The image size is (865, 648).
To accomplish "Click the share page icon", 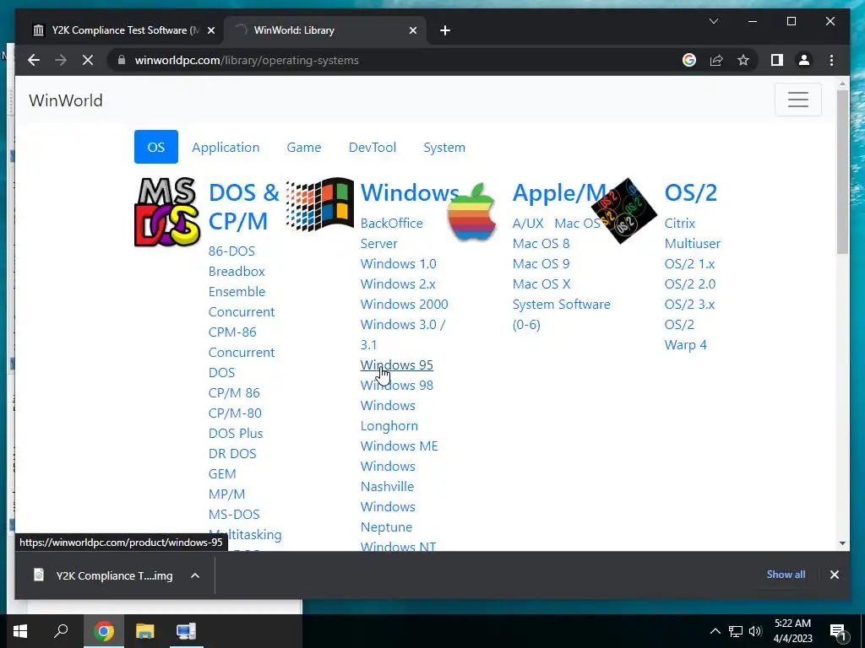I will tap(716, 60).
